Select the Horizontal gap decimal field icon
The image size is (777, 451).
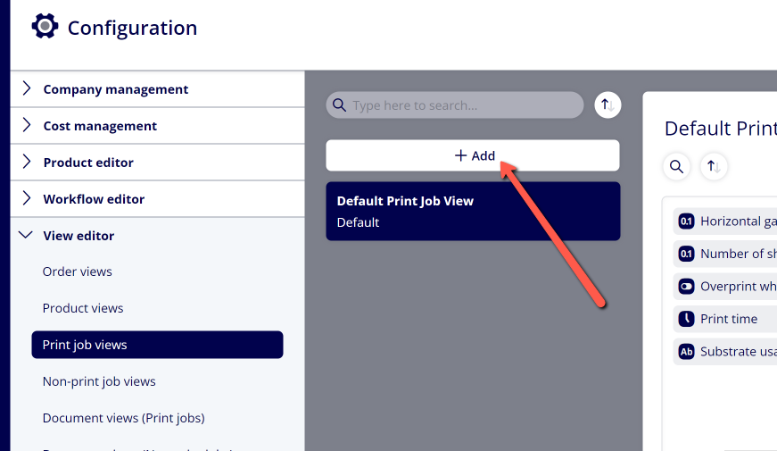(x=686, y=221)
